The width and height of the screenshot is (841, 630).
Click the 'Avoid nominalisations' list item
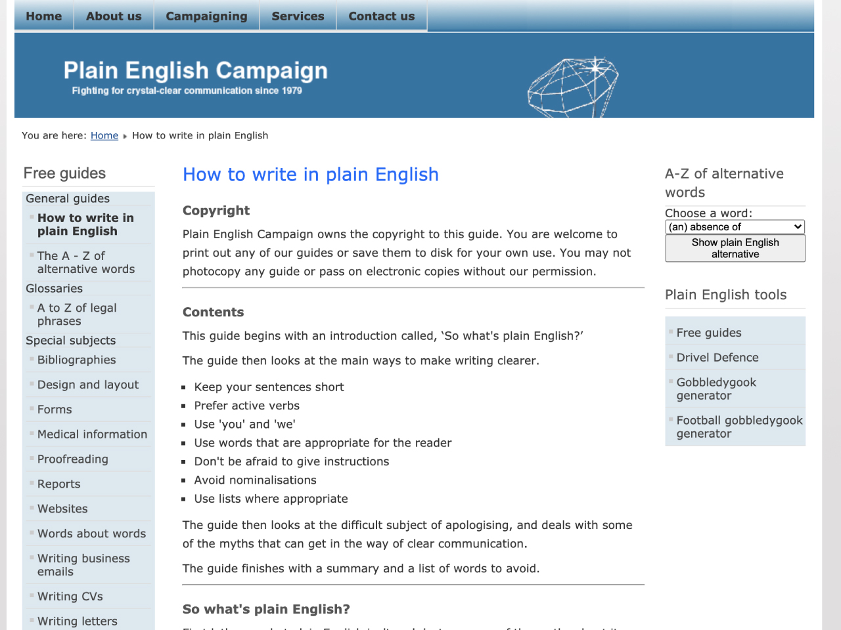(x=255, y=480)
